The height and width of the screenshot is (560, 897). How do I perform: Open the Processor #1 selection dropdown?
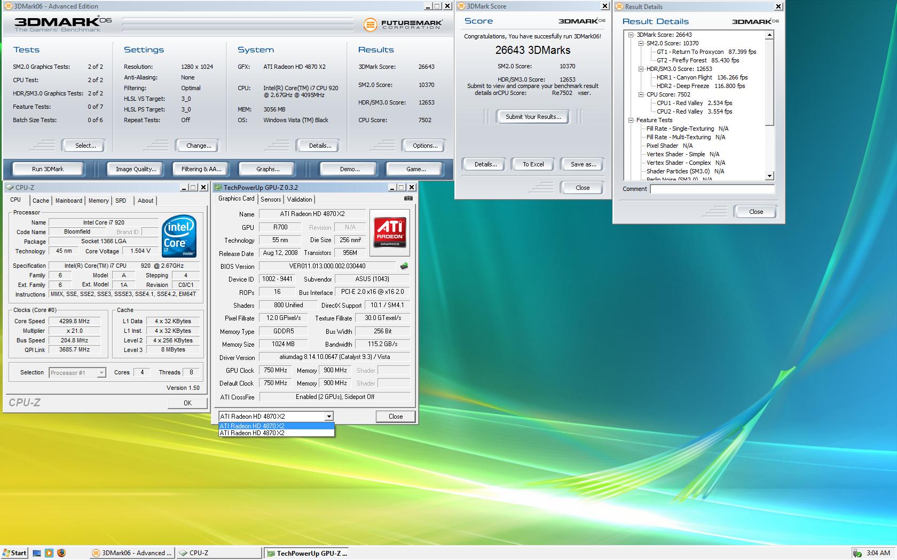click(x=101, y=373)
